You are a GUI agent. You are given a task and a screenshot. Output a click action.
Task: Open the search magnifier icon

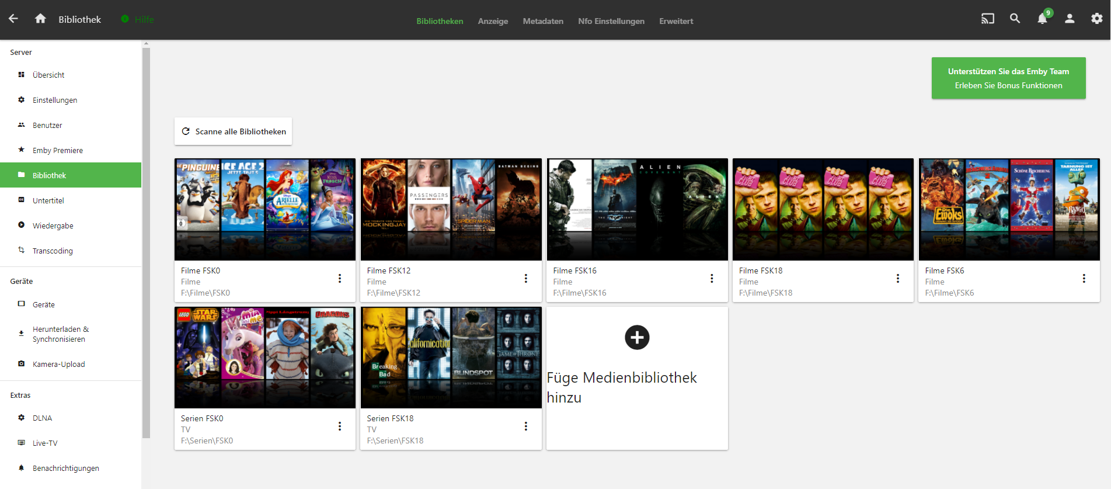pyautogui.click(x=1015, y=19)
